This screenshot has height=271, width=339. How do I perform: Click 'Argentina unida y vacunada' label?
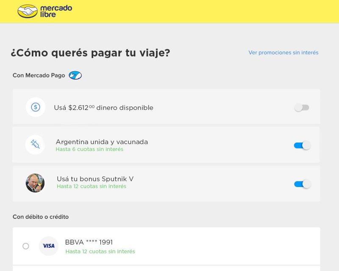[x=102, y=142]
